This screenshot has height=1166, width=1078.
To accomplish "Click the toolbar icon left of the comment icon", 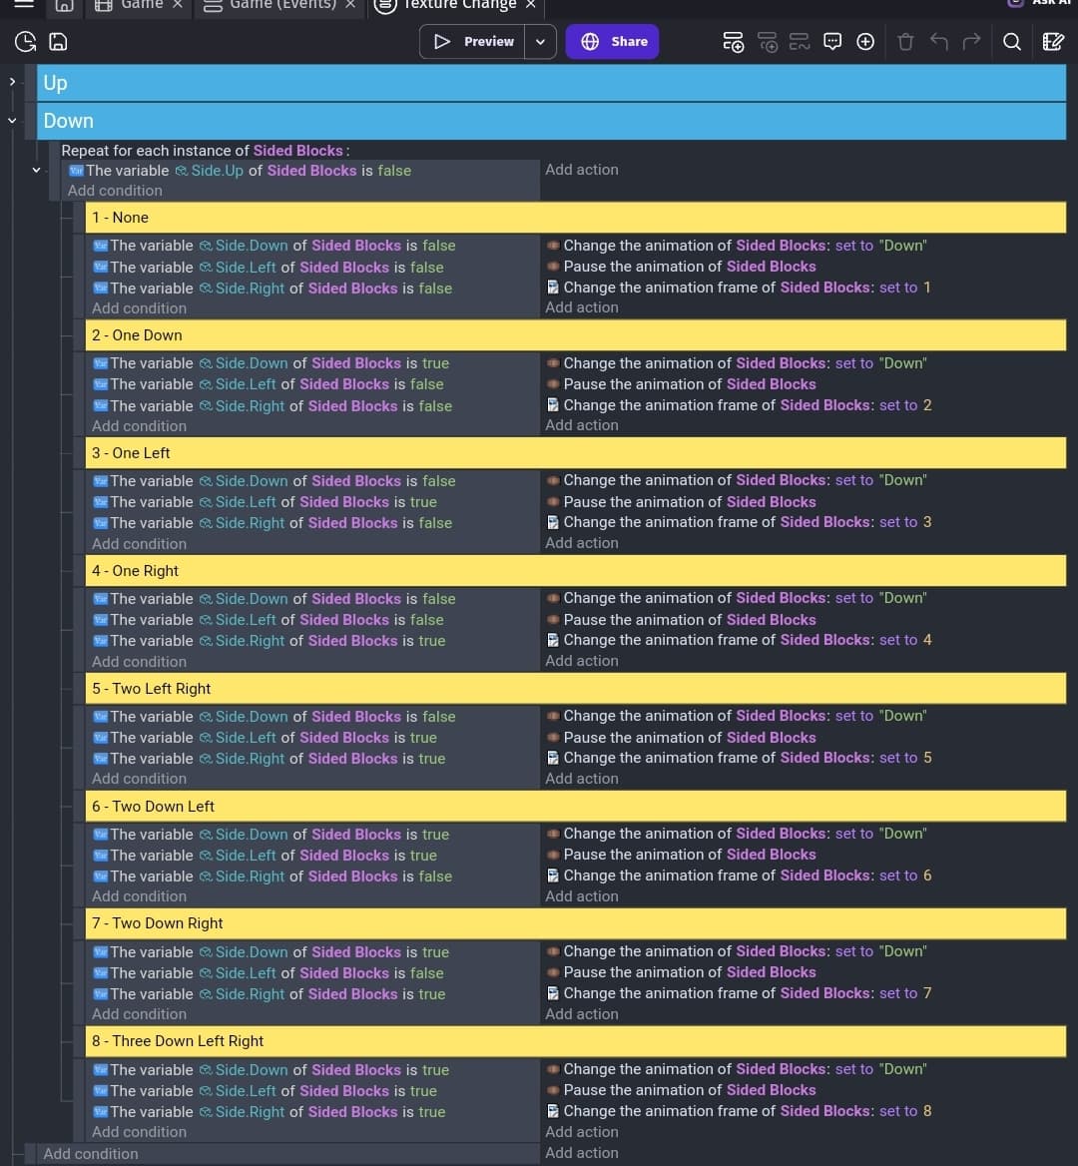I will 800,42.
